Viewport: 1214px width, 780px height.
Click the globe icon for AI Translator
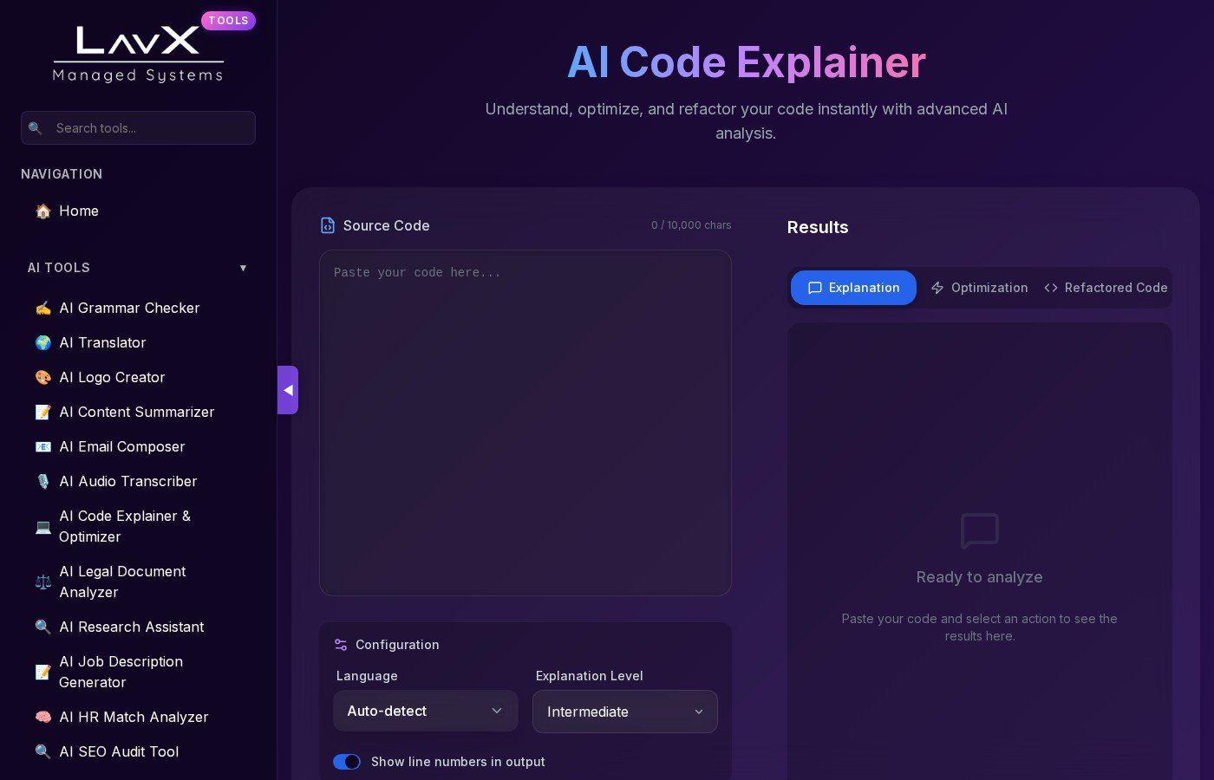tap(42, 343)
